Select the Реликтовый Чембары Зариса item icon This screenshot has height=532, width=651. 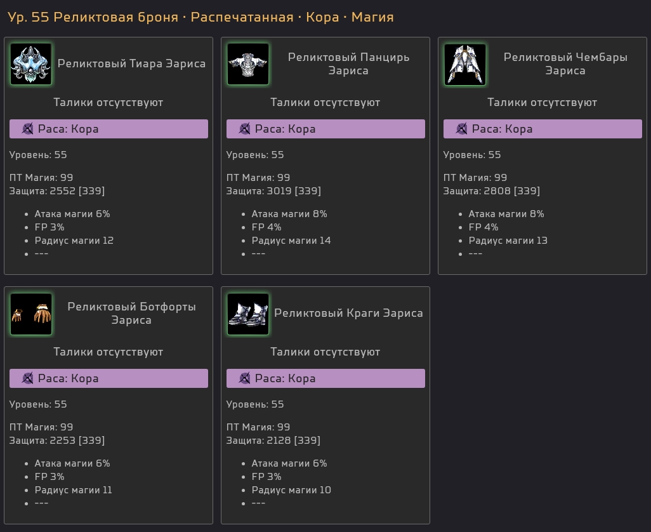[465, 64]
